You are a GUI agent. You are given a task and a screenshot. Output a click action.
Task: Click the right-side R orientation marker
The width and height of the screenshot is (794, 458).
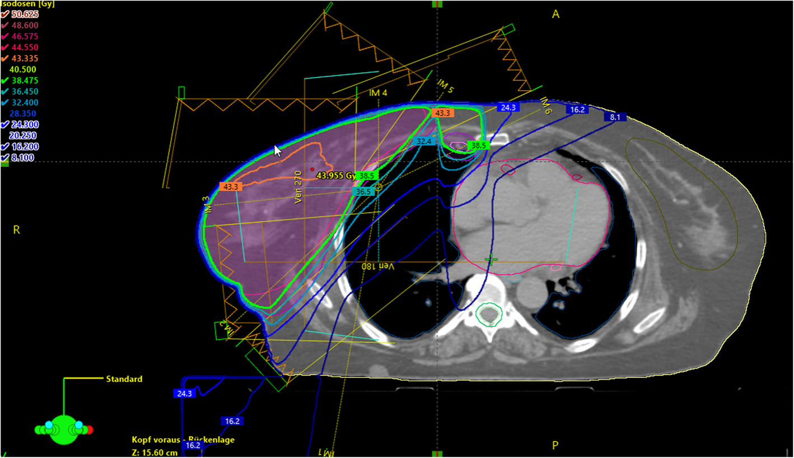coord(16,230)
